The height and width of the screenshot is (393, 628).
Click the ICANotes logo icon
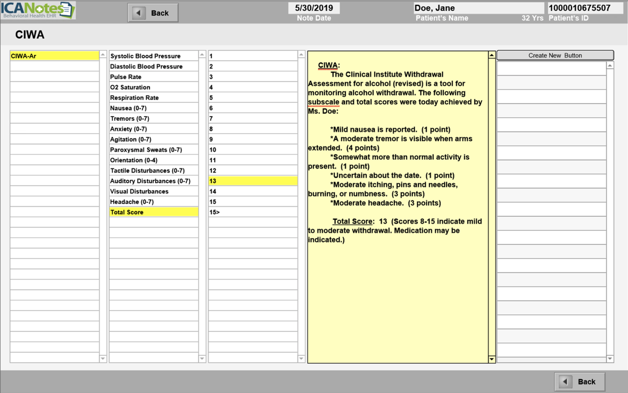pos(38,10)
